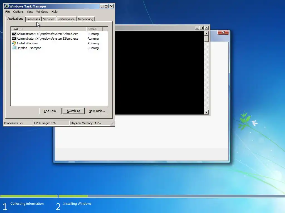
Task: Switch to the Applications tab
Action: pos(15,19)
